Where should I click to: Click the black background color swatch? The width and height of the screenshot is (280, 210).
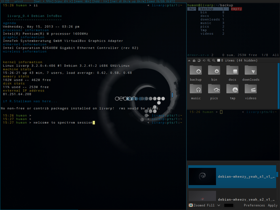coord(229,205)
